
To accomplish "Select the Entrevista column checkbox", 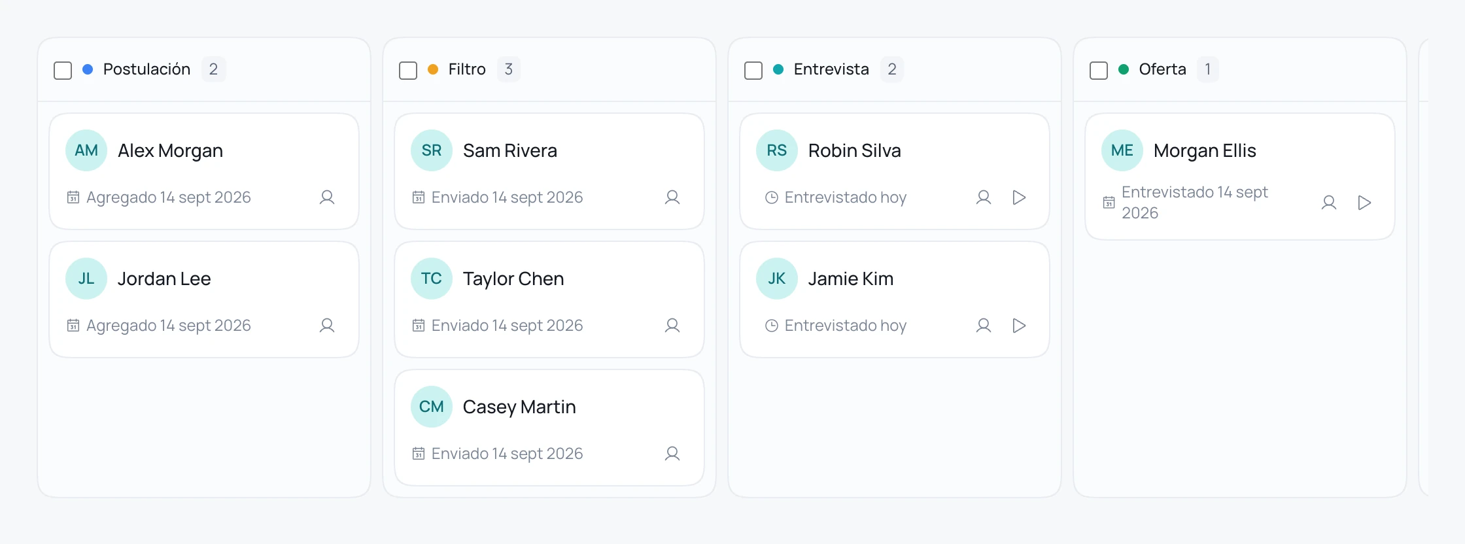I will [753, 70].
